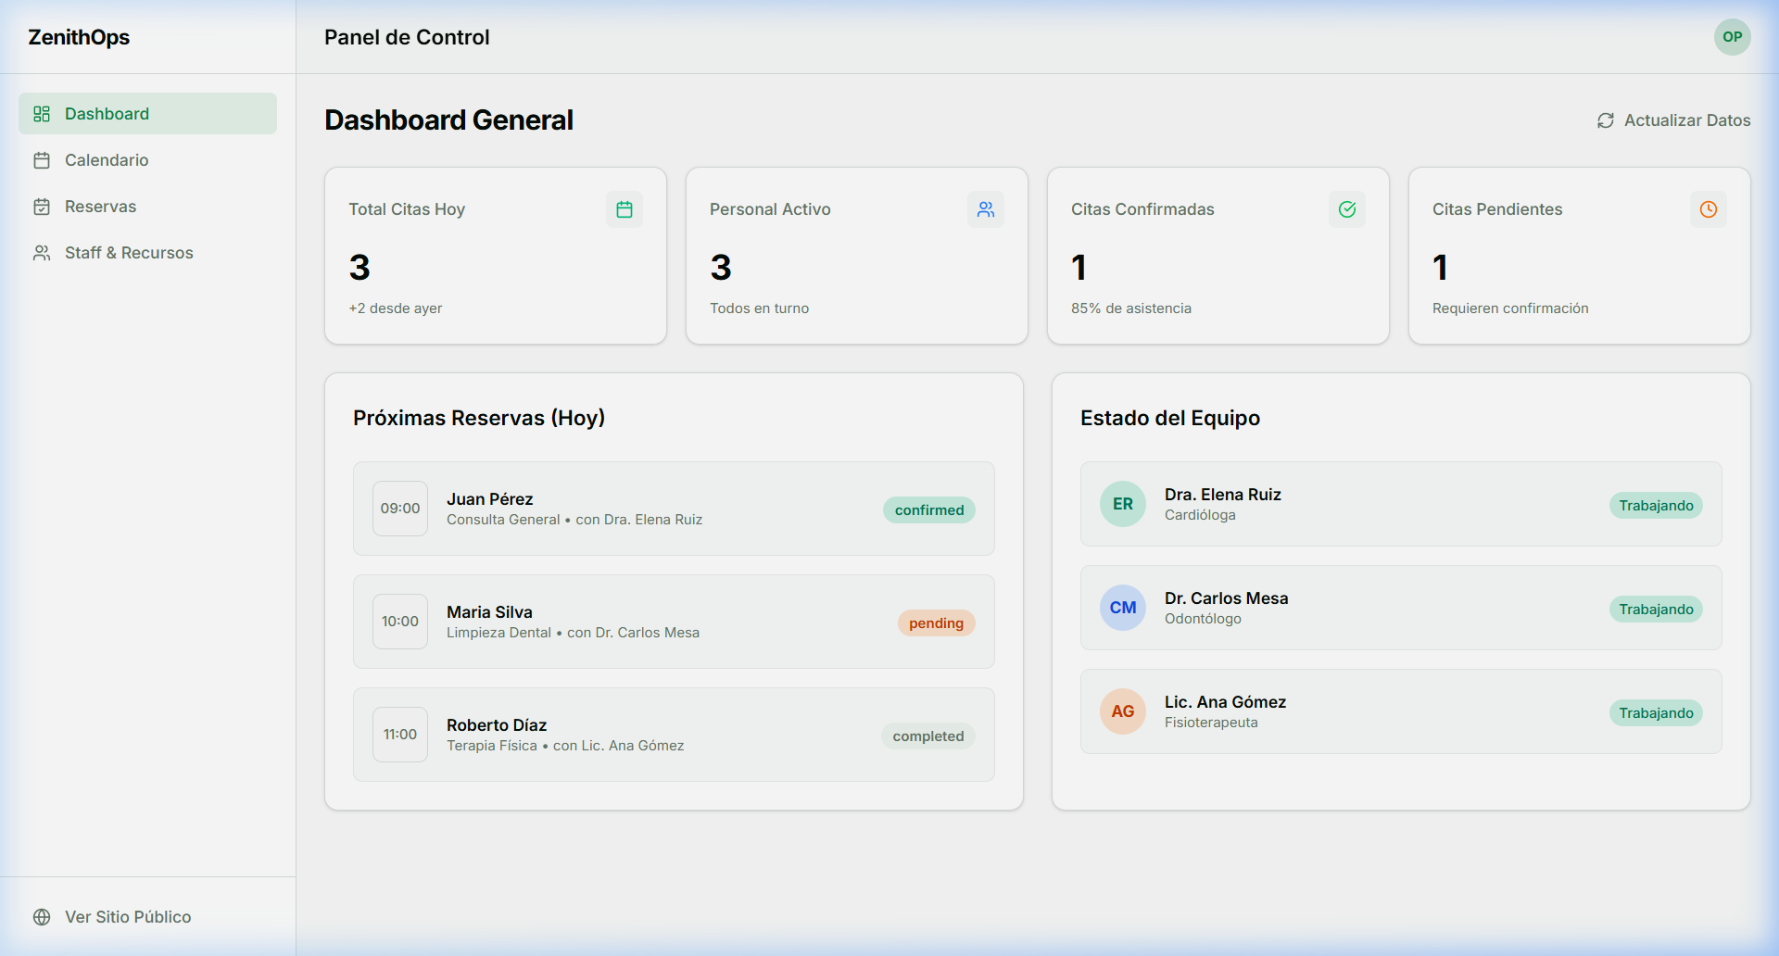Select the users icon on Personal Activo card

coord(986,209)
